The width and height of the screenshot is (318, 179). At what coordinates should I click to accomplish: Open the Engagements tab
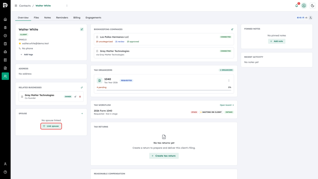pos(93,18)
